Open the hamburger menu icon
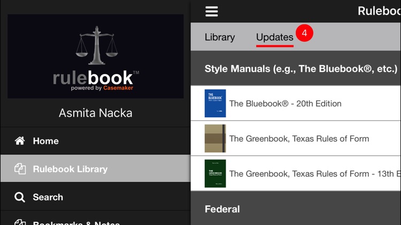The image size is (401, 225). click(212, 12)
